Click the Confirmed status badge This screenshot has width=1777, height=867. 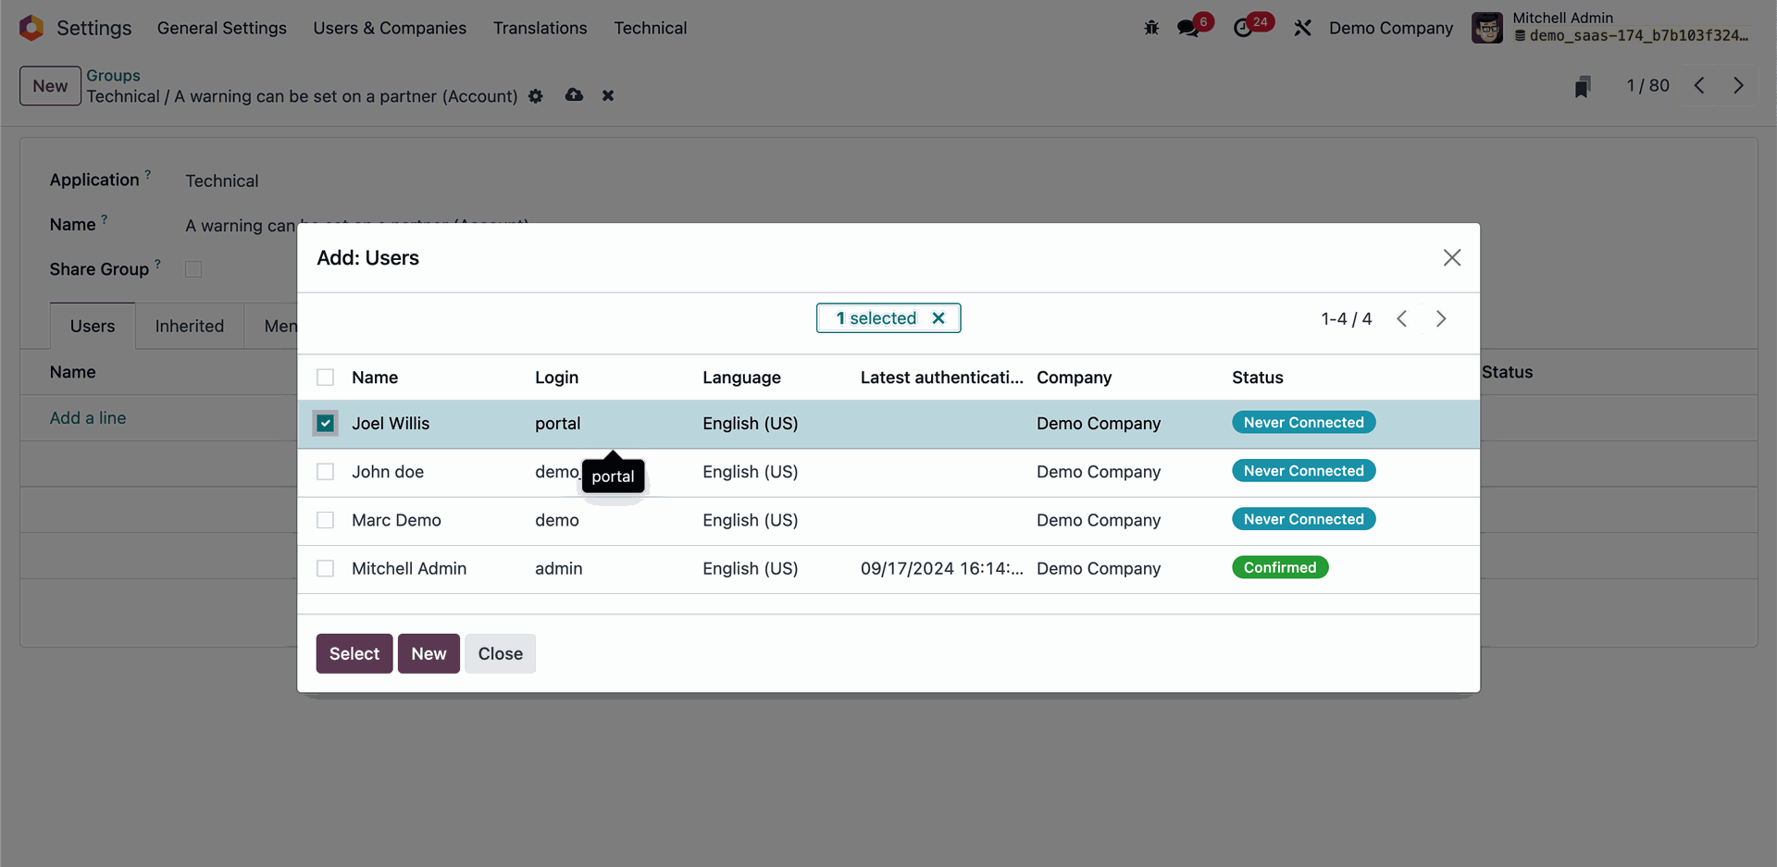1280,567
